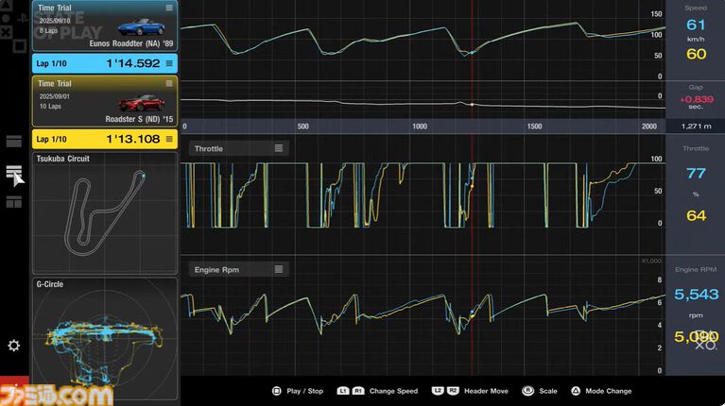Image resolution: width=725 pixels, height=406 pixels.
Task: Click the yellow 1'13.108 lap time
Action: tap(133, 139)
